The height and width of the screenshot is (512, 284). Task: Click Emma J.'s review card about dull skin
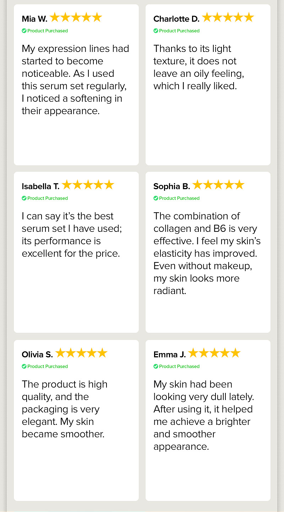pos(208,420)
